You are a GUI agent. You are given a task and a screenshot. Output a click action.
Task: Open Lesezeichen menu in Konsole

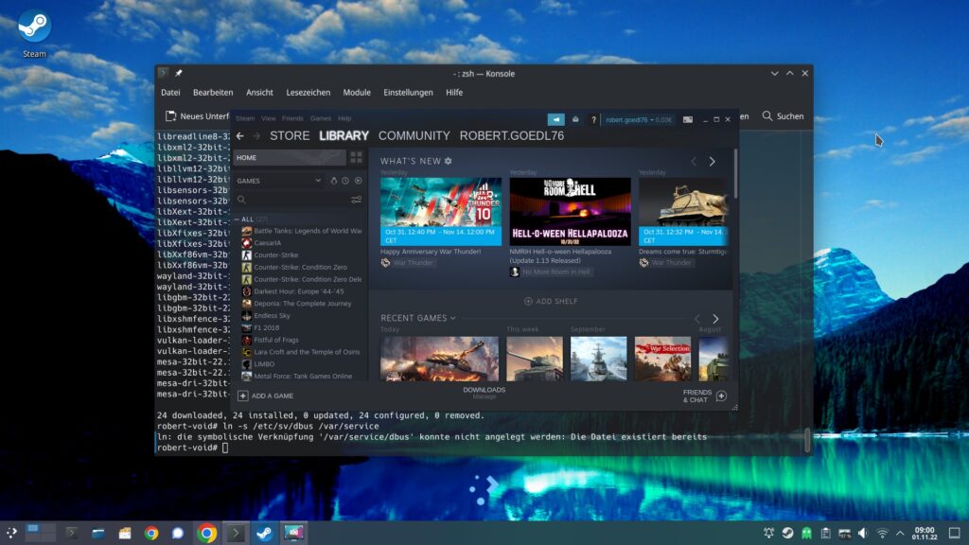point(308,93)
